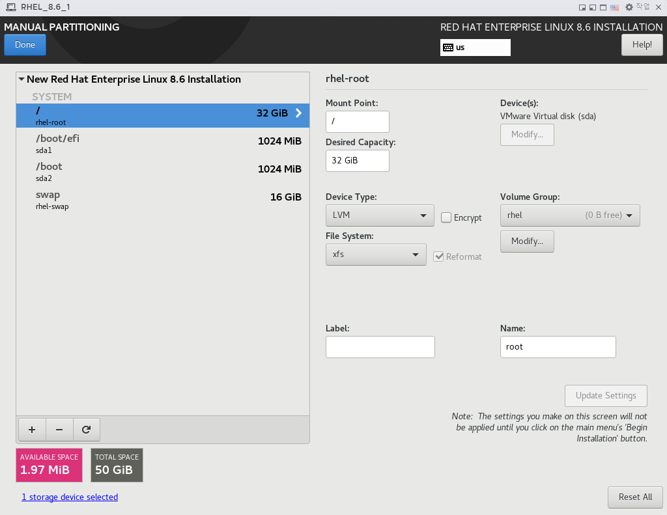Click the plus icon to add mount point
The height and width of the screenshot is (515, 667).
32,430
